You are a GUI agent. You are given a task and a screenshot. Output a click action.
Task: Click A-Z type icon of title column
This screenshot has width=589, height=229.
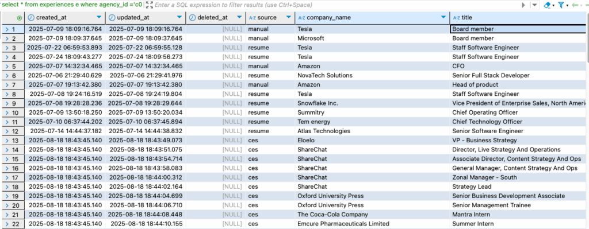[x=456, y=18]
